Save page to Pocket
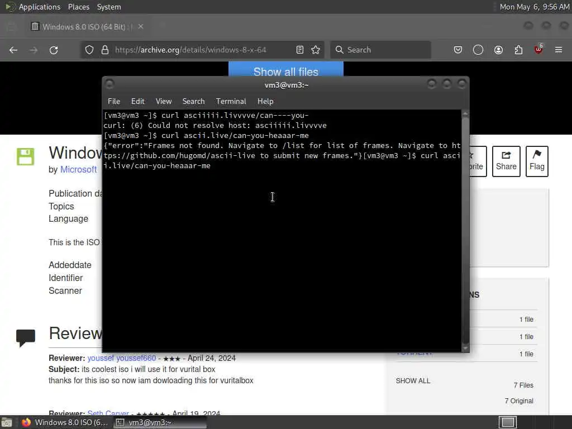Screen dimensions: 572x429 coord(458,50)
